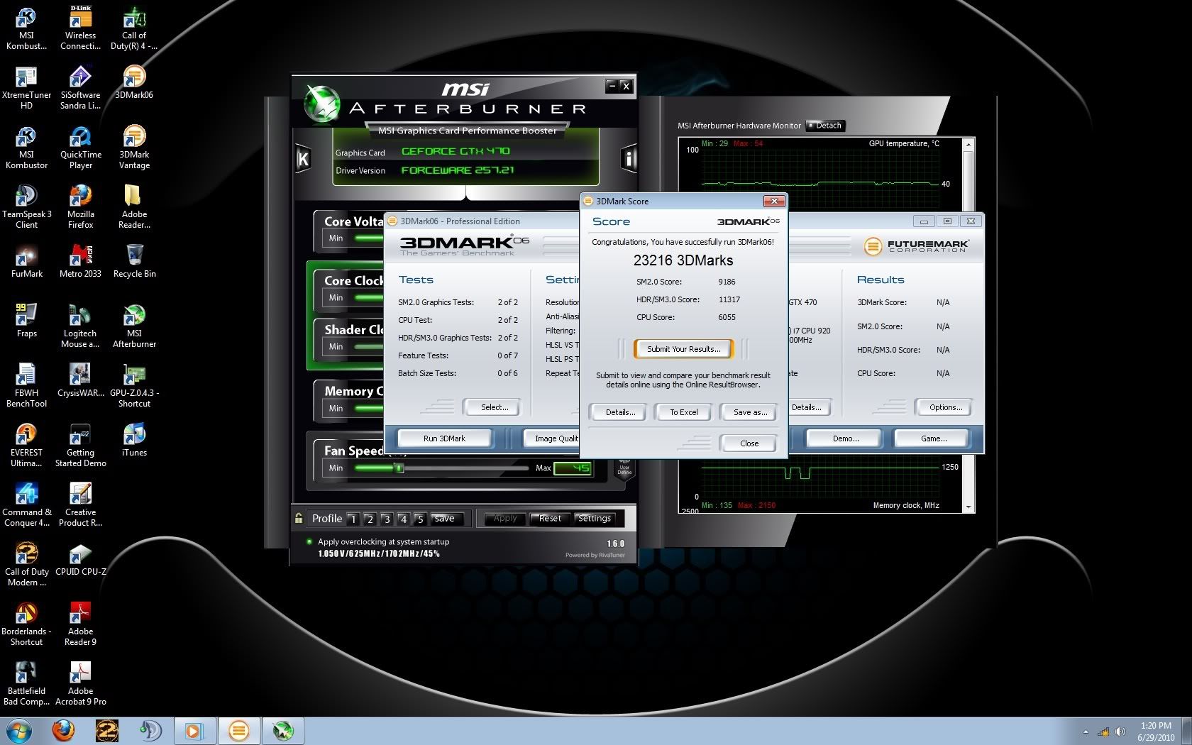Screen dimensions: 1192x745
Task: Click Core Clock slider track
Action: pos(369,297)
